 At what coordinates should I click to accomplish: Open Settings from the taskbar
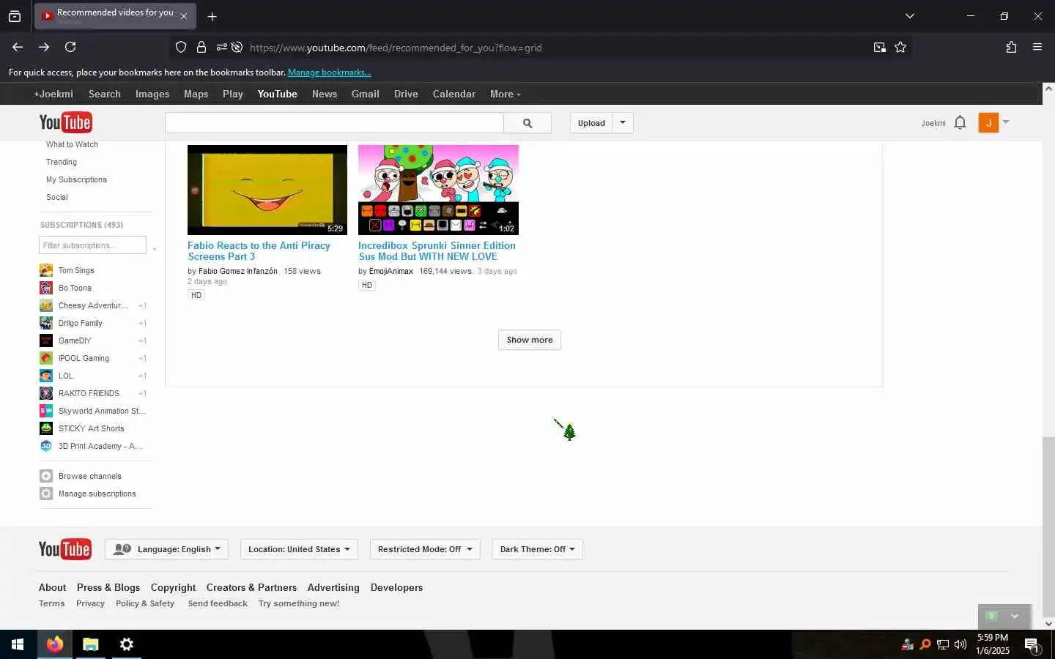point(127,644)
